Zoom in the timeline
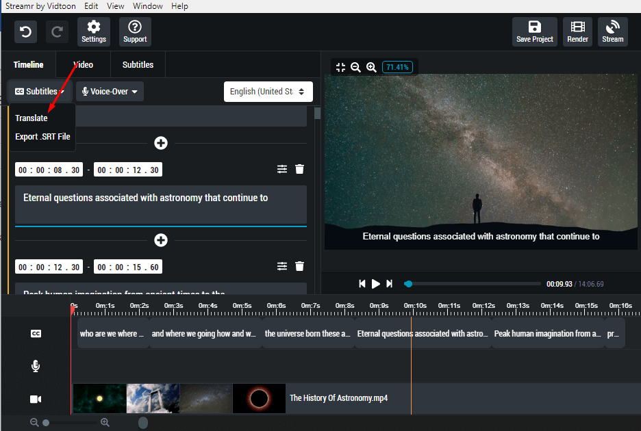641x431 pixels. click(x=105, y=422)
